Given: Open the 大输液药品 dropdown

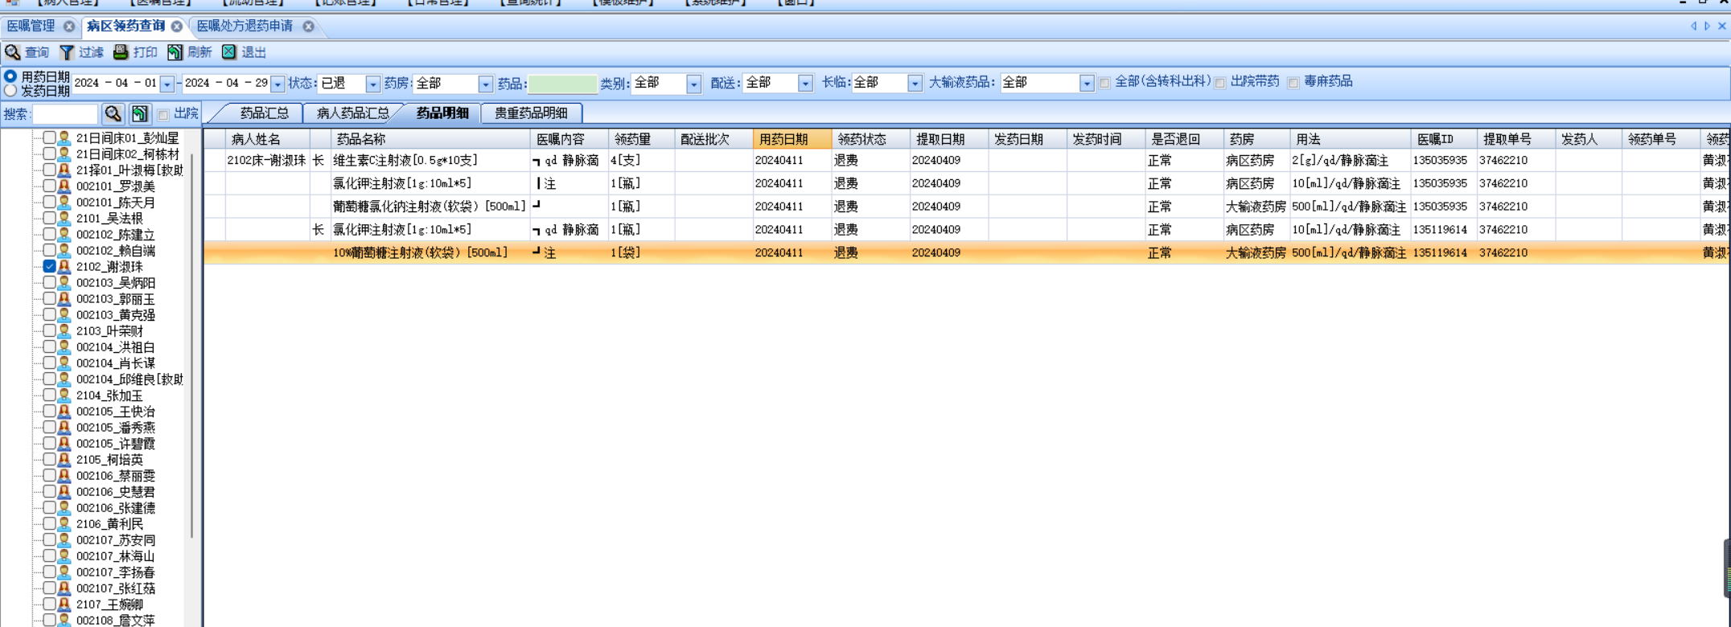Looking at the screenshot, I should pyautogui.click(x=1087, y=84).
